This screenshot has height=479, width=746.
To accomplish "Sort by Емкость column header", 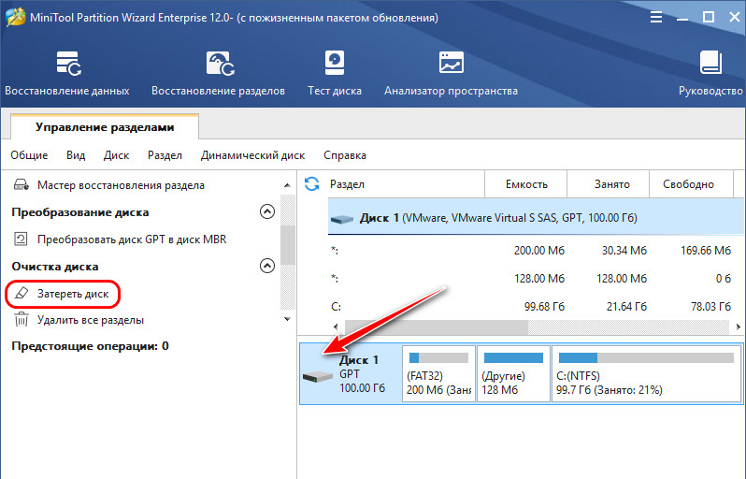I will [x=526, y=184].
